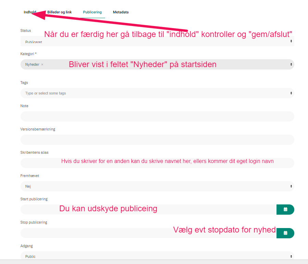Open the Stop publicering calendar picker
Screen dimensions: 308x264
(x=285, y=233)
